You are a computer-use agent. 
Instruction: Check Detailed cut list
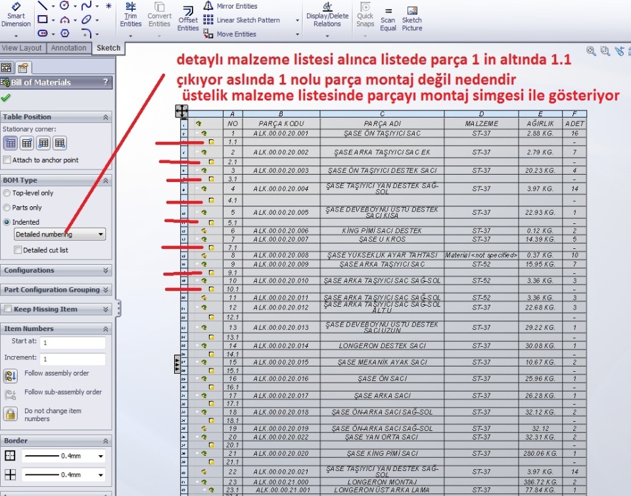[18, 250]
